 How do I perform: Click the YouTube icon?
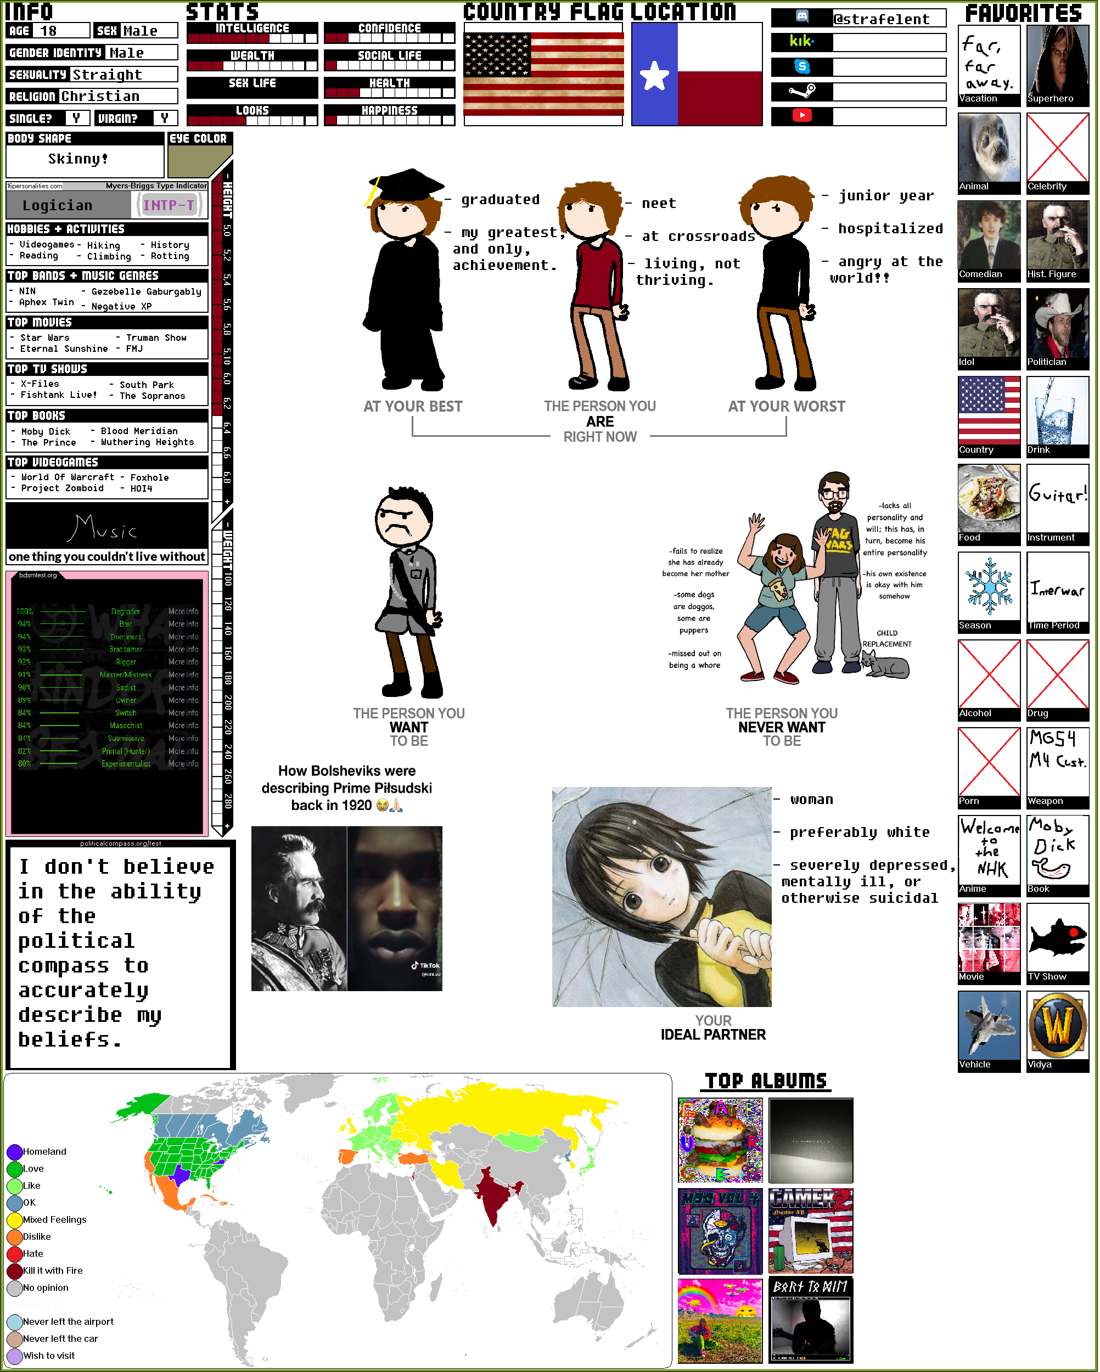tap(802, 116)
